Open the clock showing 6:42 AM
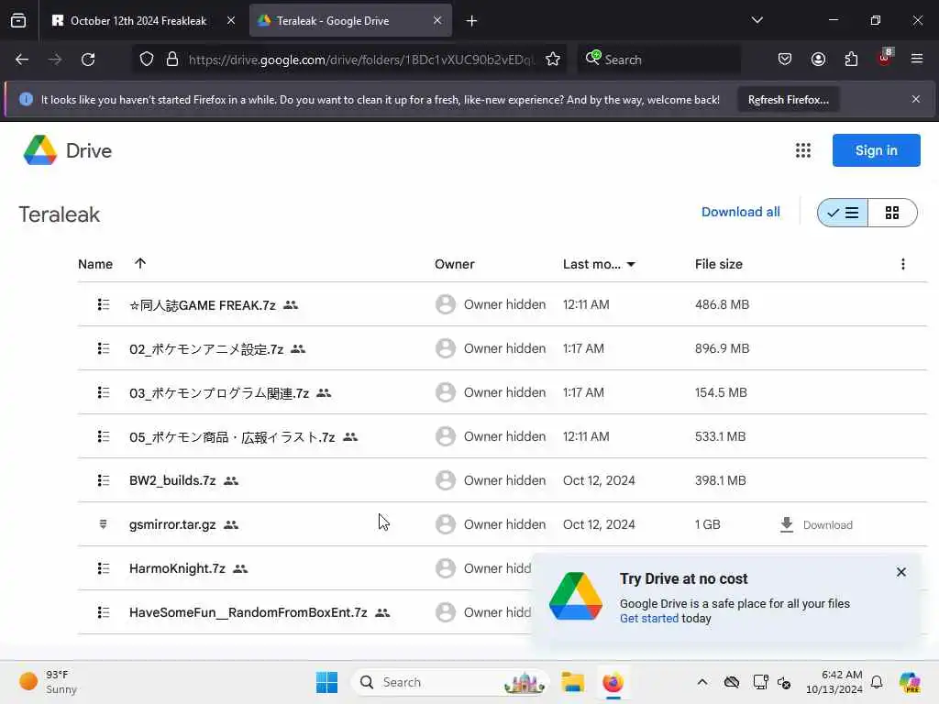The height and width of the screenshot is (704, 939). pos(834,682)
